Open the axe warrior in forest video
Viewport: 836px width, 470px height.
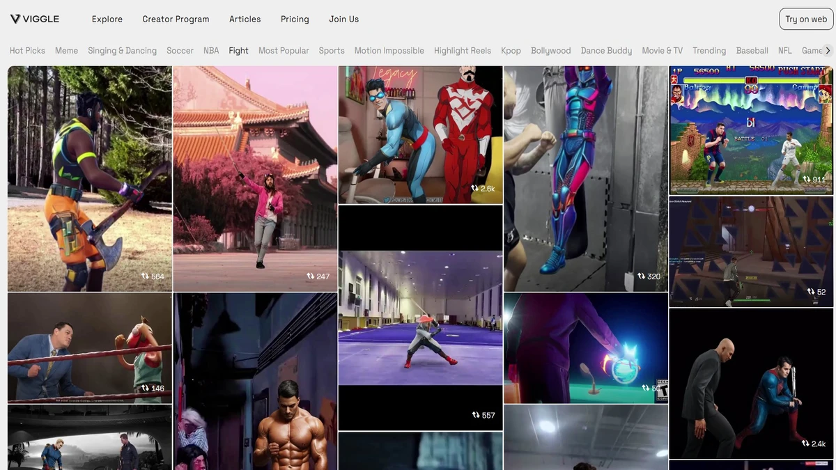click(x=90, y=178)
